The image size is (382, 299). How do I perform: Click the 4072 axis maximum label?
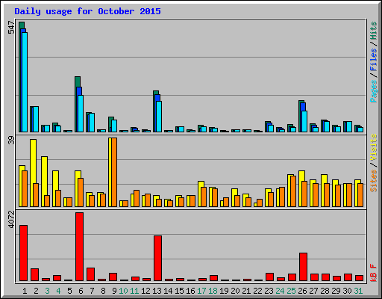tap(11, 219)
